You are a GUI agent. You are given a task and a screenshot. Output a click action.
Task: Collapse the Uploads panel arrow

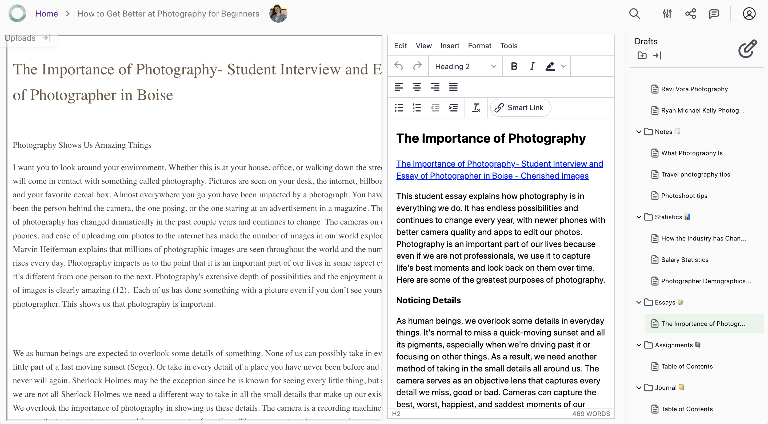(x=46, y=38)
